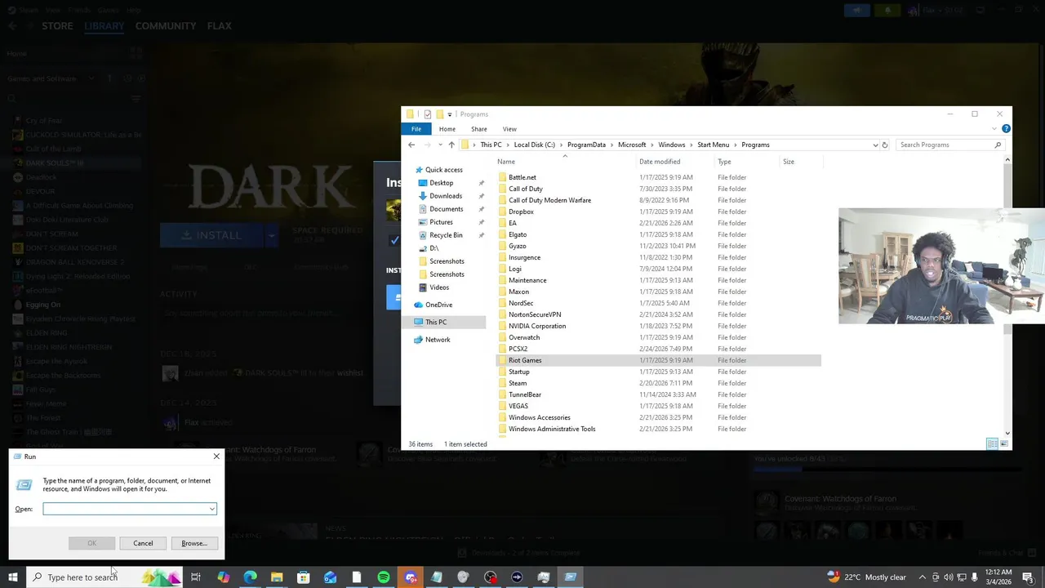Image resolution: width=1045 pixels, height=588 pixels.
Task: Click Local Disk (C:) in breadcrumb
Action: point(534,145)
